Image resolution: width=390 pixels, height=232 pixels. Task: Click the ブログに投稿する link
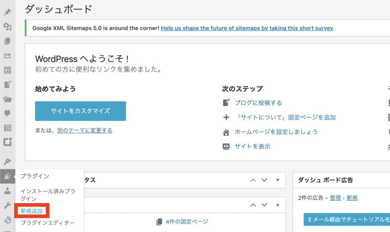259,103
